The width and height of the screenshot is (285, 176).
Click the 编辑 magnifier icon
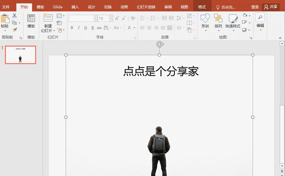click(260, 18)
